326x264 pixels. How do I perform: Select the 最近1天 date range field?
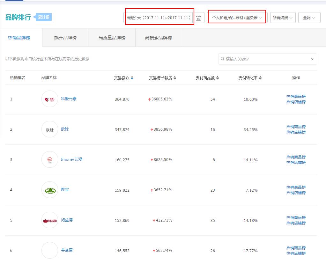pos(159,18)
